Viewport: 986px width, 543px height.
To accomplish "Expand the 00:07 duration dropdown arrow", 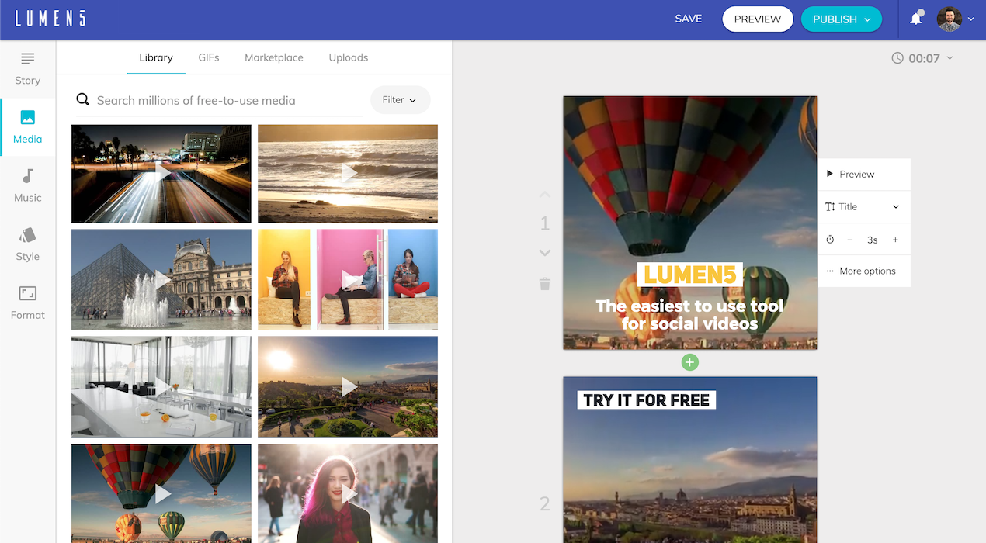I will click(x=950, y=58).
